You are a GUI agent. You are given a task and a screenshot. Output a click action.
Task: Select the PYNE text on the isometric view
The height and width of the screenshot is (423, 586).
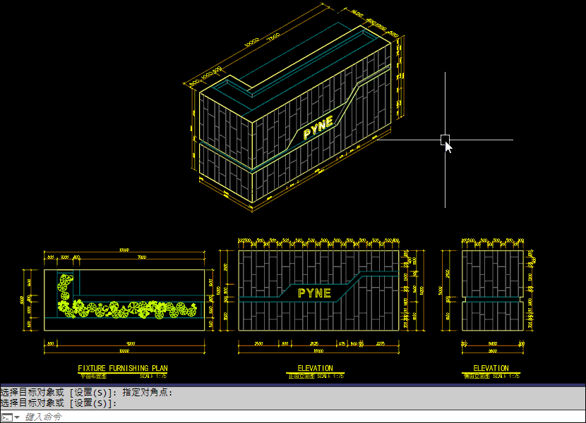coord(318,129)
